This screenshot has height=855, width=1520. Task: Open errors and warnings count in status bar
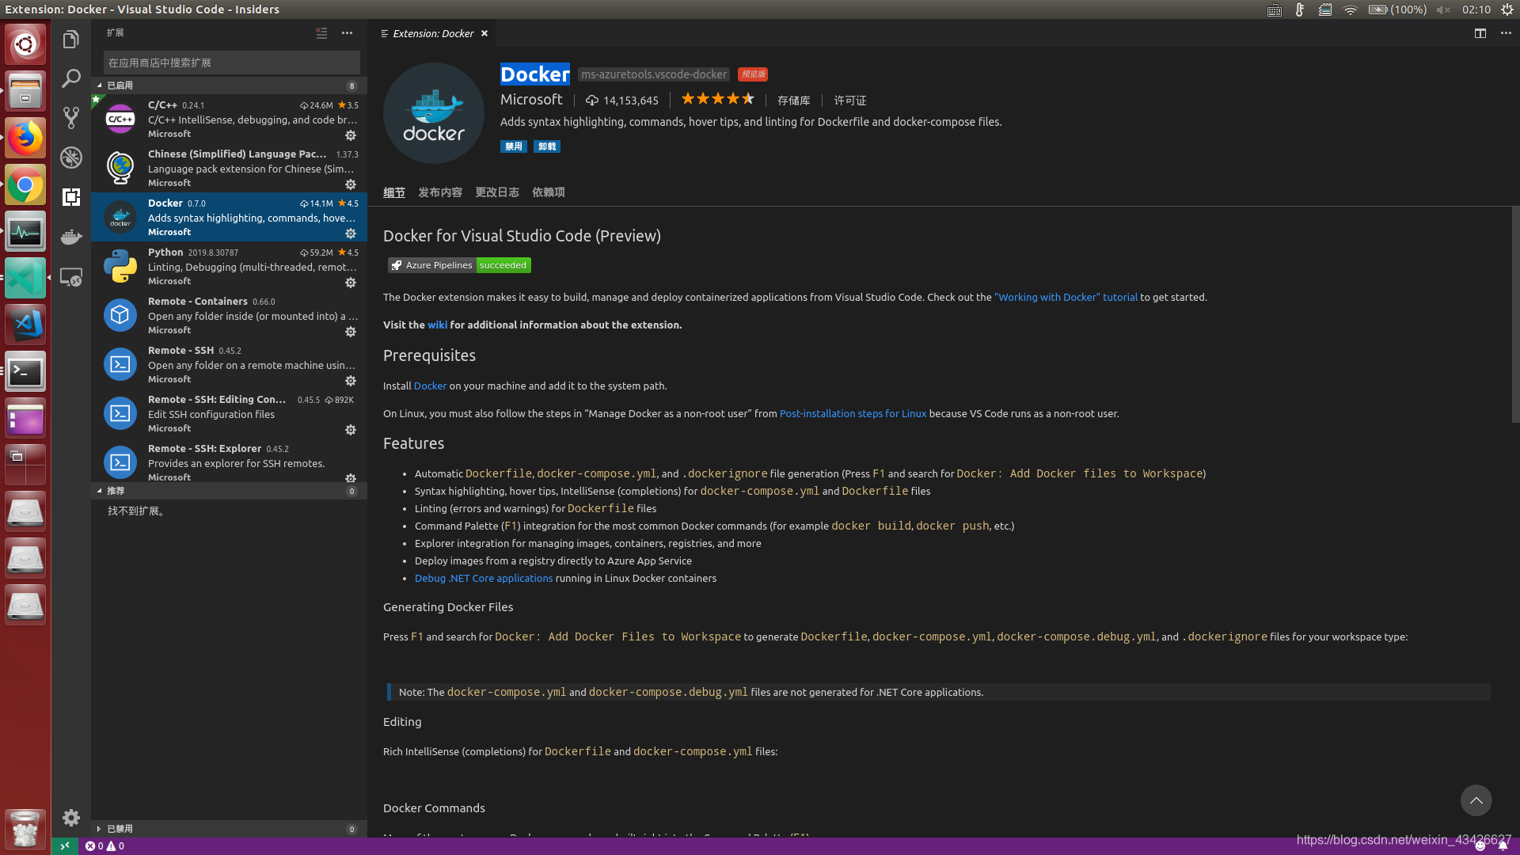[104, 846]
